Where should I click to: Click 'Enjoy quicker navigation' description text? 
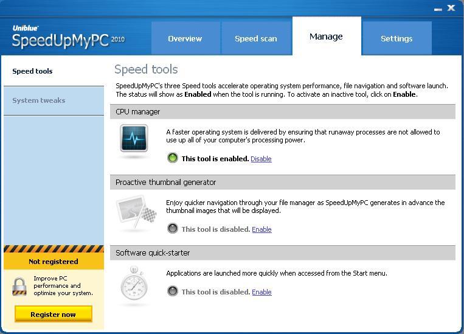(x=305, y=206)
